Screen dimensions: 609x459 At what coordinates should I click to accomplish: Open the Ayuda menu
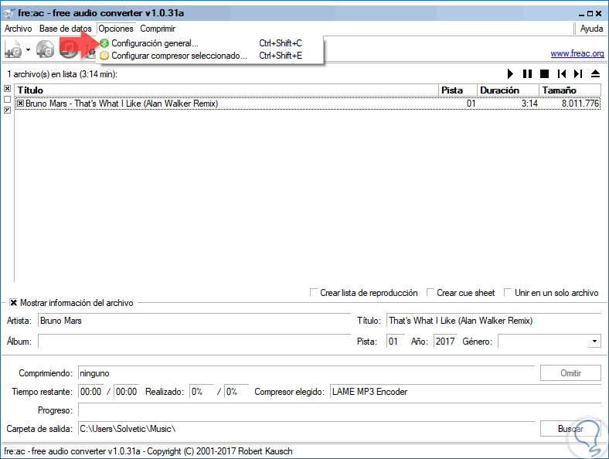point(591,29)
